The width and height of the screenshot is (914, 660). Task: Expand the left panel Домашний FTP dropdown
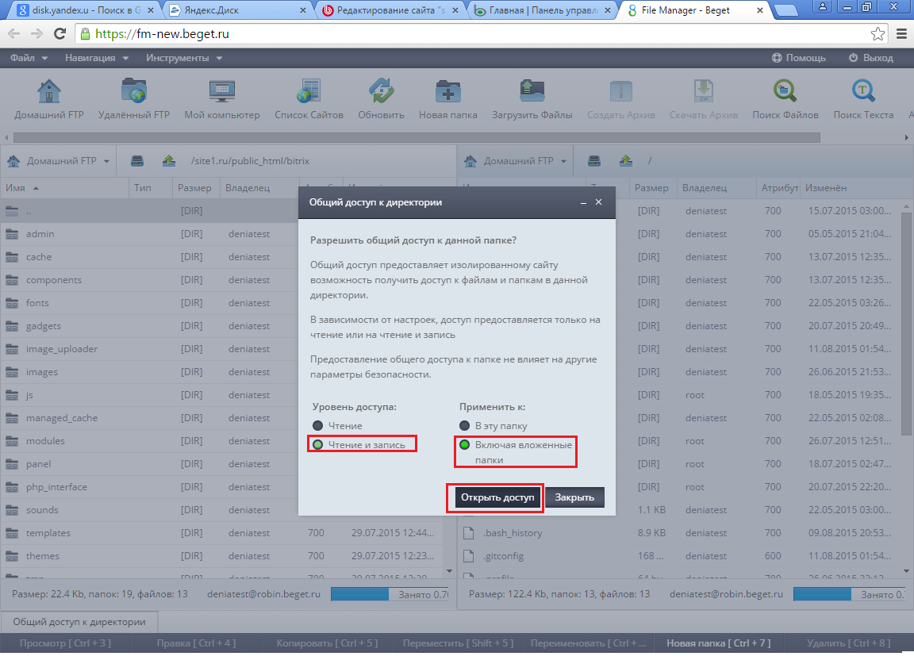pos(58,161)
